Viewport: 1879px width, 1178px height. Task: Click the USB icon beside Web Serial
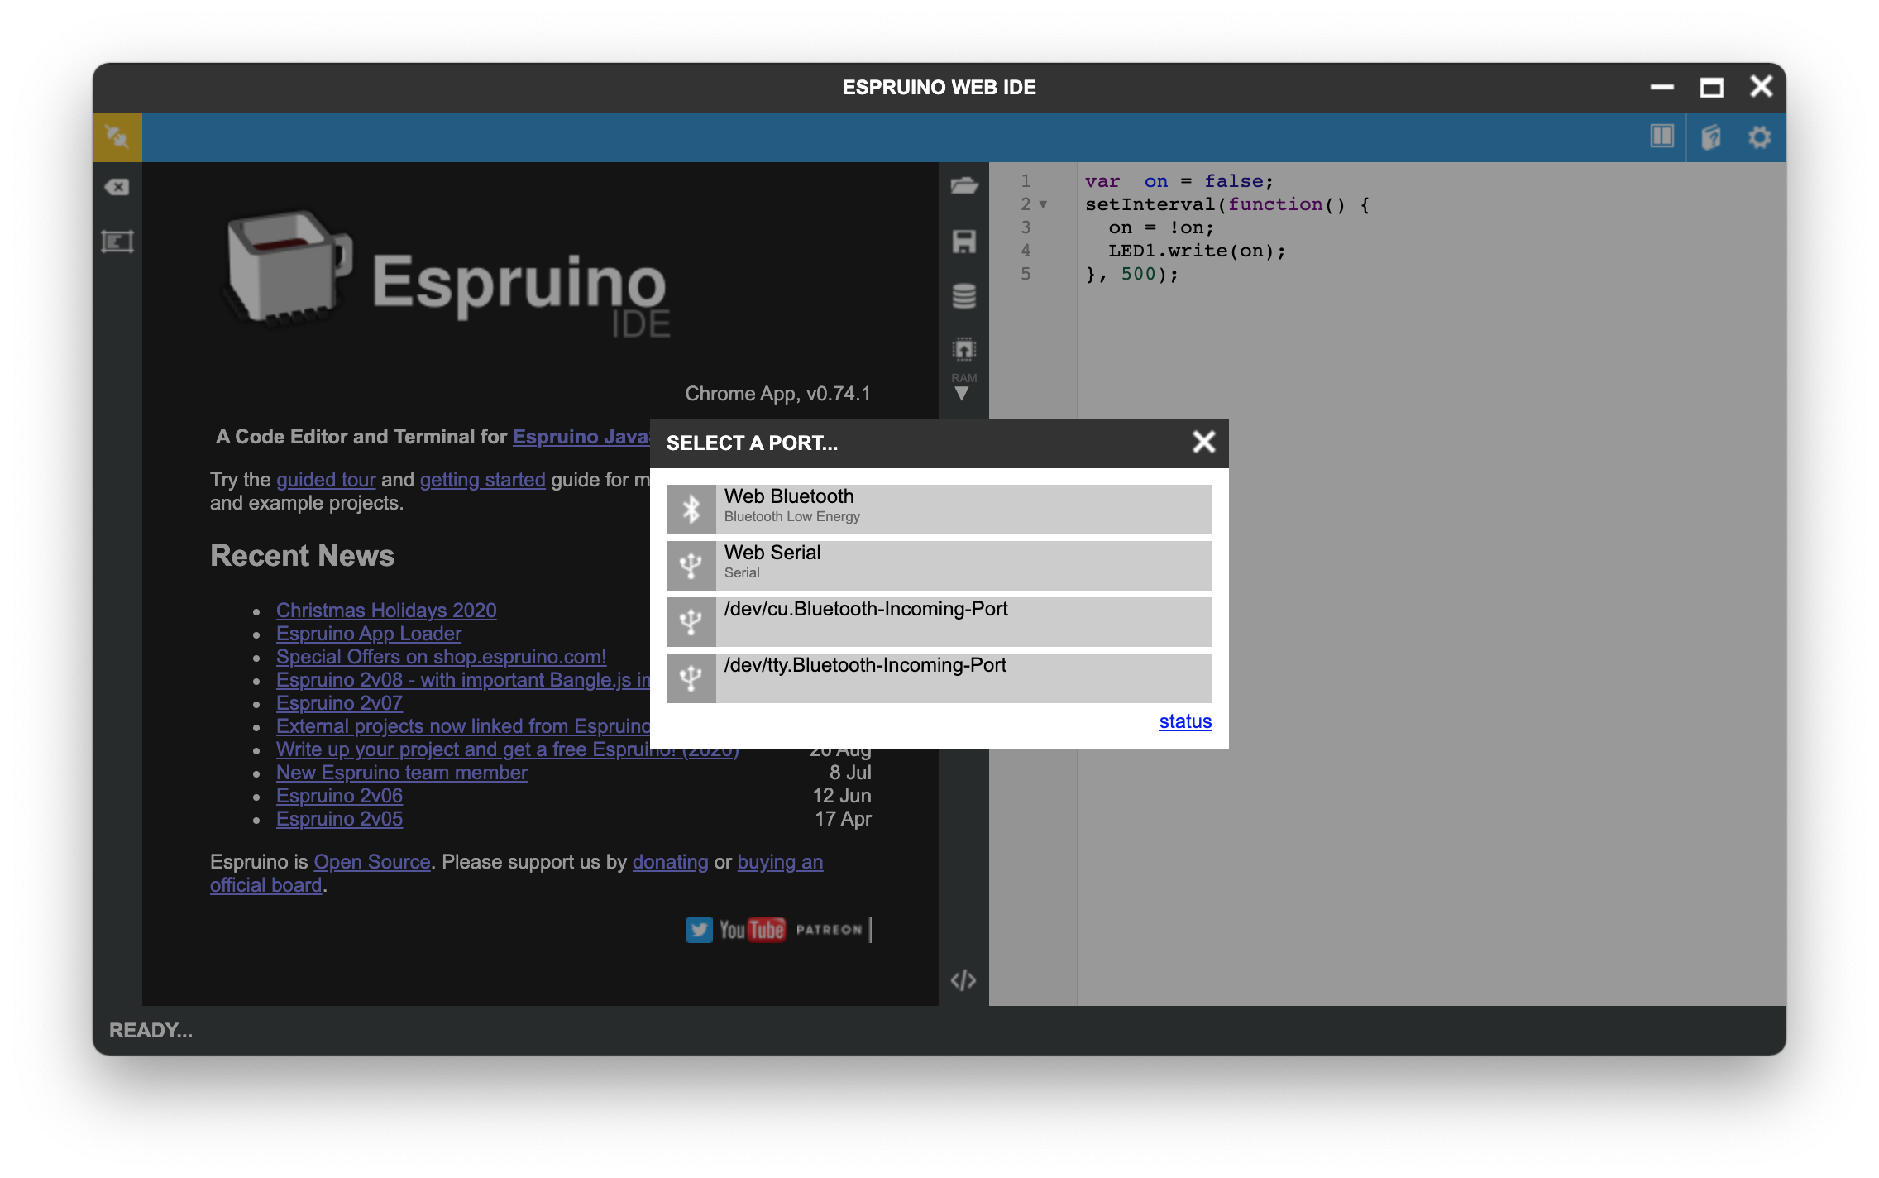(691, 565)
